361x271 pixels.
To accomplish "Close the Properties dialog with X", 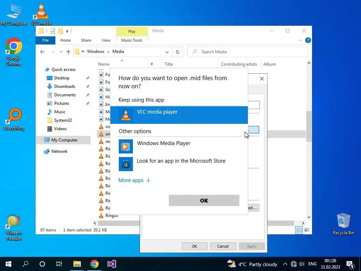I will 262,79.
